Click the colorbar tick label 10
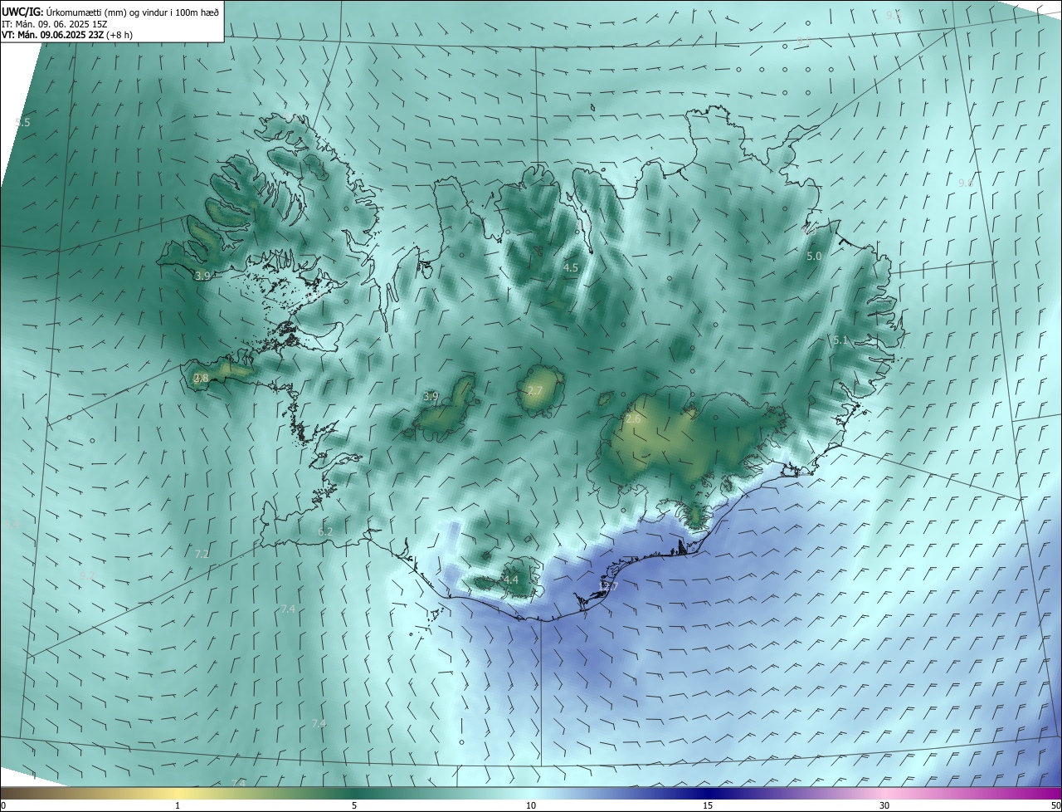This screenshot has width=1062, height=812. point(531,805)
